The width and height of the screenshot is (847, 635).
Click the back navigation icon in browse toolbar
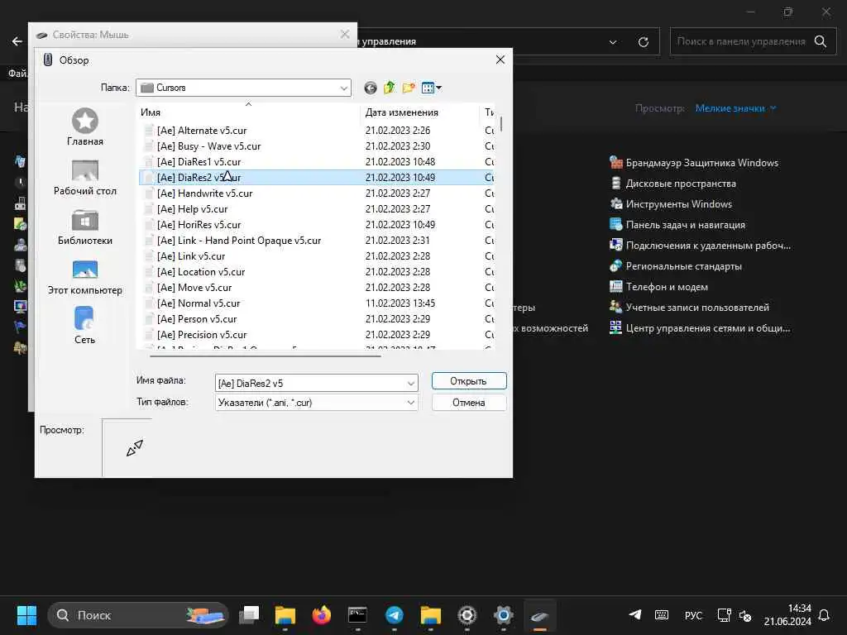(x=370, y=88)
